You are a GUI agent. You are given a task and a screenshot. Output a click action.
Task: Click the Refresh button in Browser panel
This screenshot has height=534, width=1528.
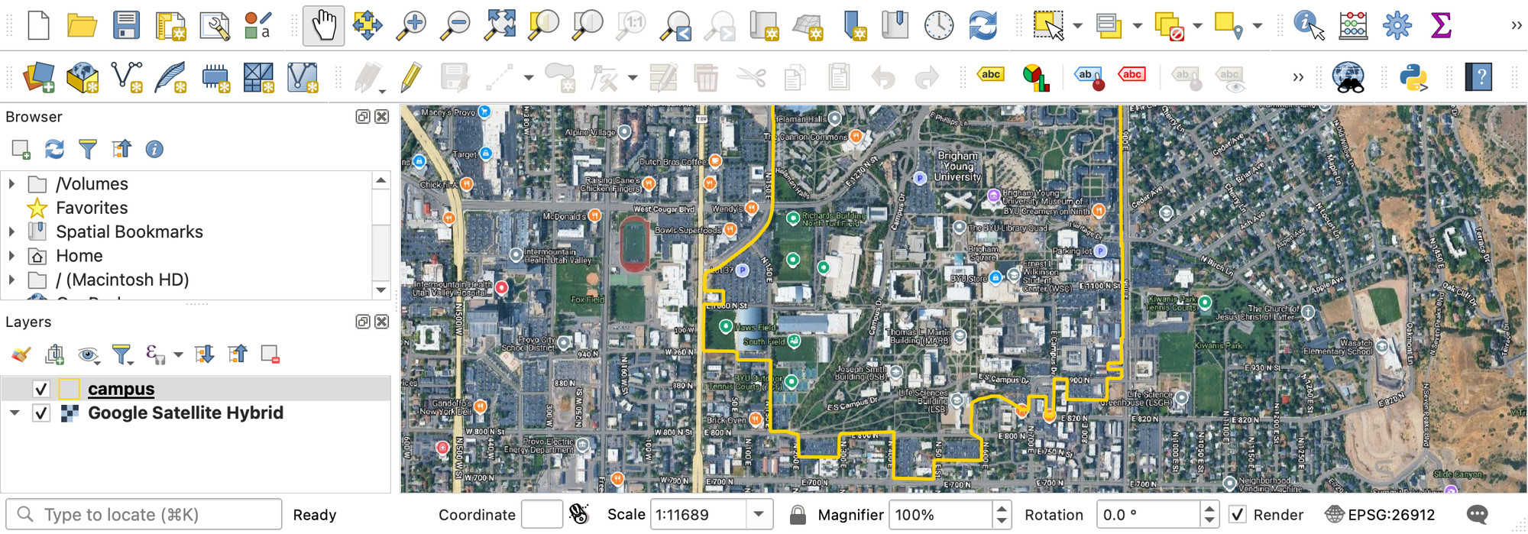(54, 149)
